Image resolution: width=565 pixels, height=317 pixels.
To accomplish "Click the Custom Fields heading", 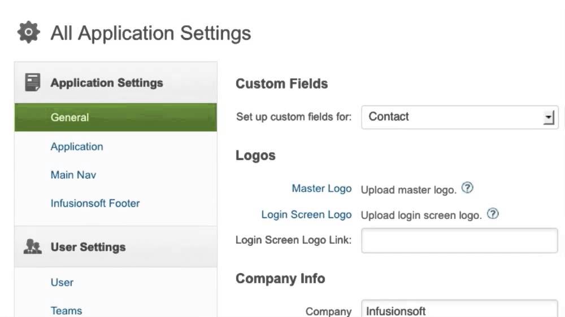I will coord(282,84).
